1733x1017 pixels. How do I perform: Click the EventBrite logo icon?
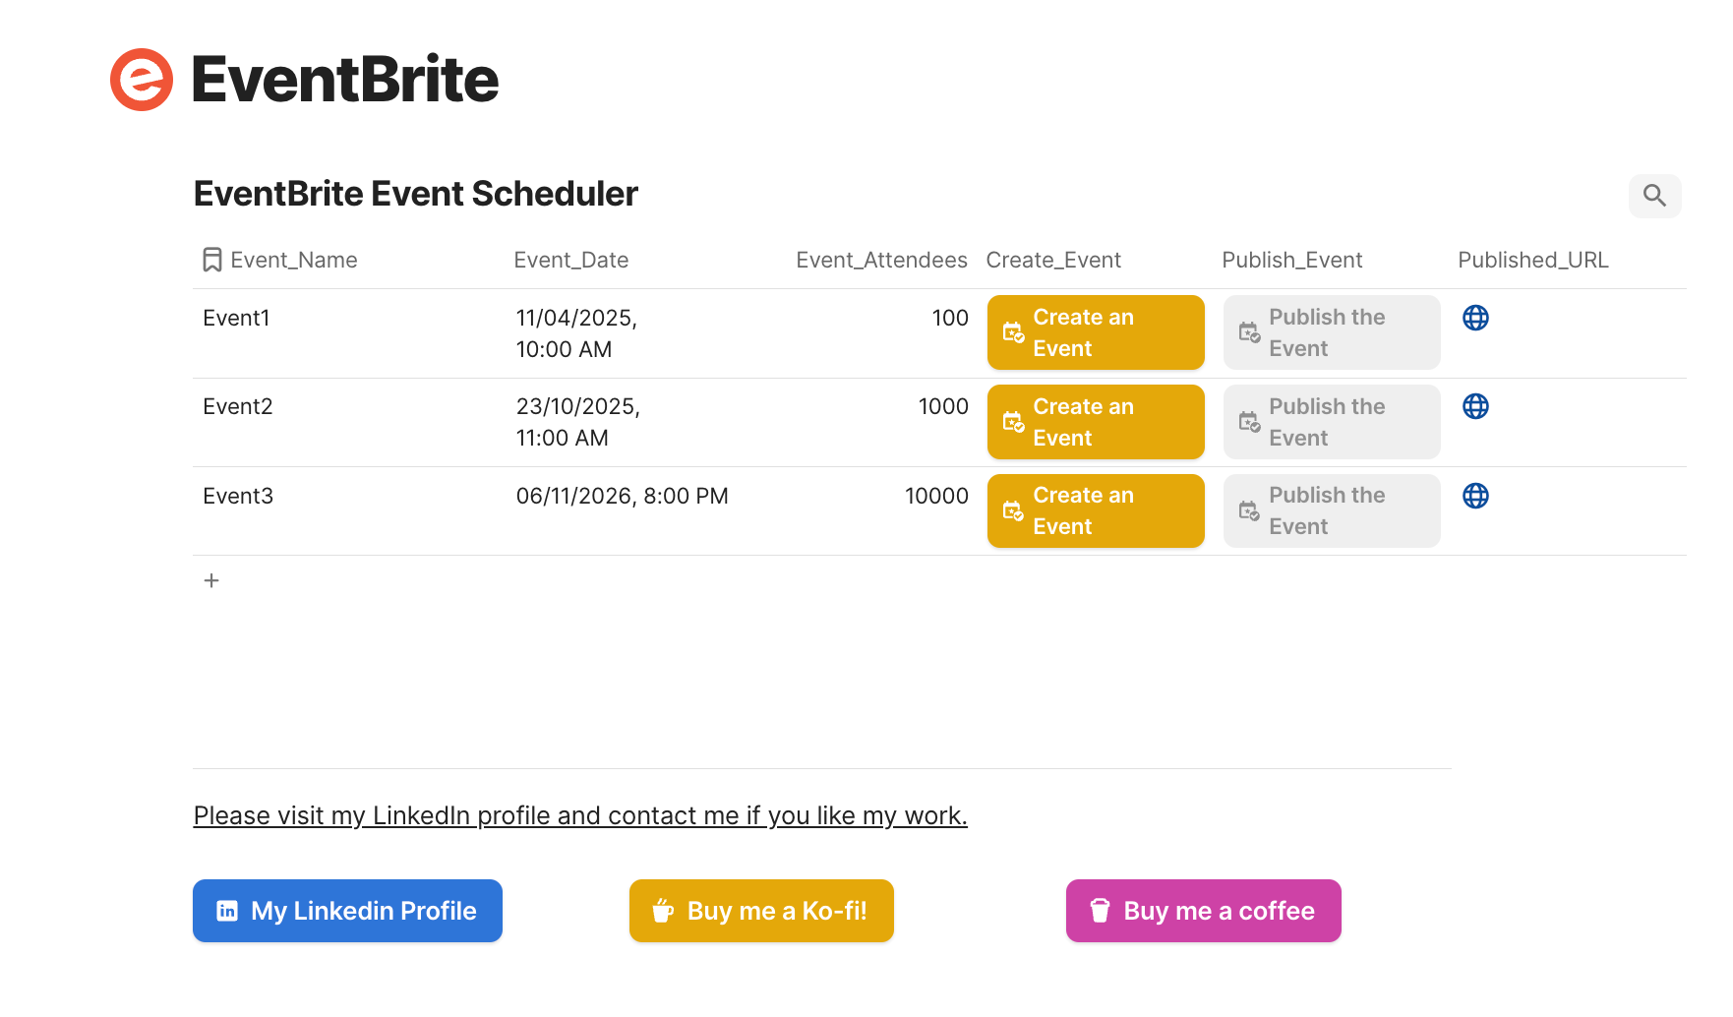[141, 79]
